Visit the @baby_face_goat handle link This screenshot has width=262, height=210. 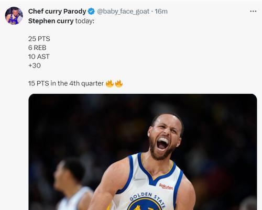click(123, 12)
